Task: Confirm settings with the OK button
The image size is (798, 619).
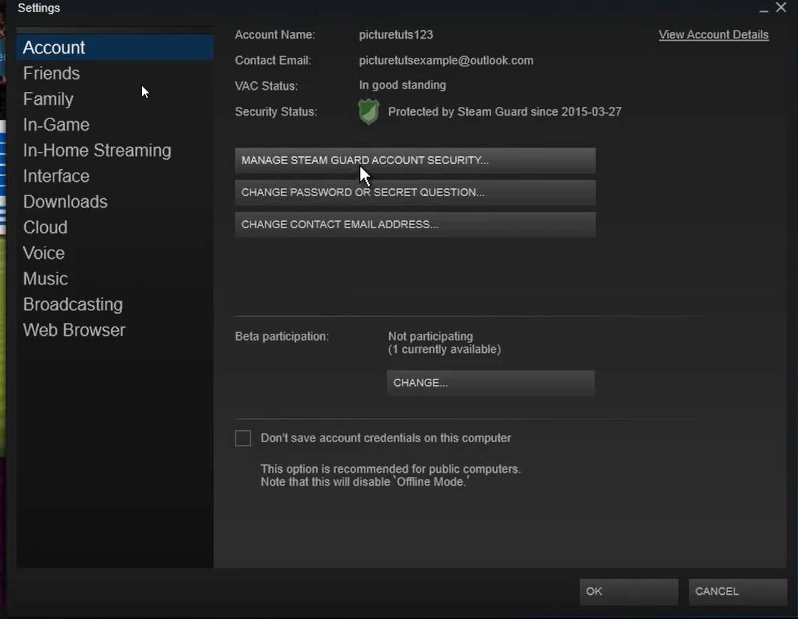Action: (627, 591)
